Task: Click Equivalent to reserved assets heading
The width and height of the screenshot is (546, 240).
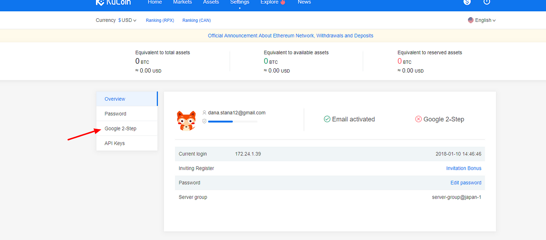Action: pos(430,52)
